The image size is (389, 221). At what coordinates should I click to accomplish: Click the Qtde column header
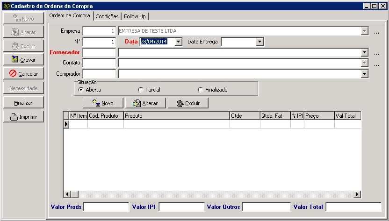pos(244,115)
